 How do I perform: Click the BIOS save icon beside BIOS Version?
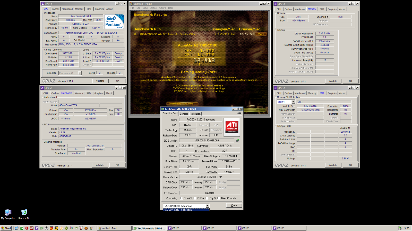pos(237,140)
